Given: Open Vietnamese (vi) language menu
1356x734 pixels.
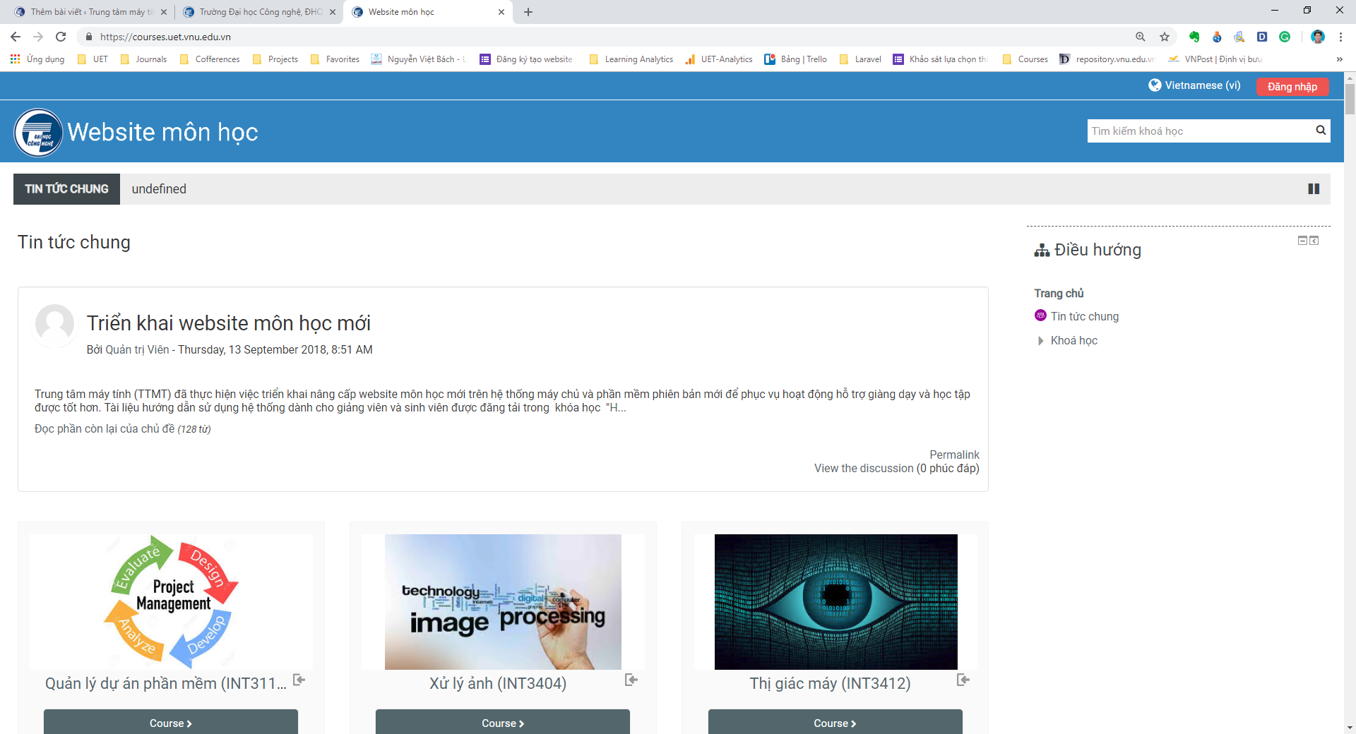Looking at the screenshot, I should pyautogui.click(x=1194, y=85).
